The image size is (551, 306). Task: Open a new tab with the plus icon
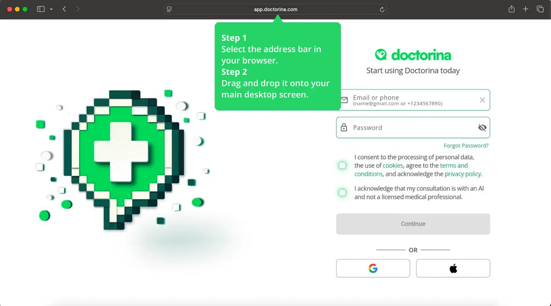(525, 9)
